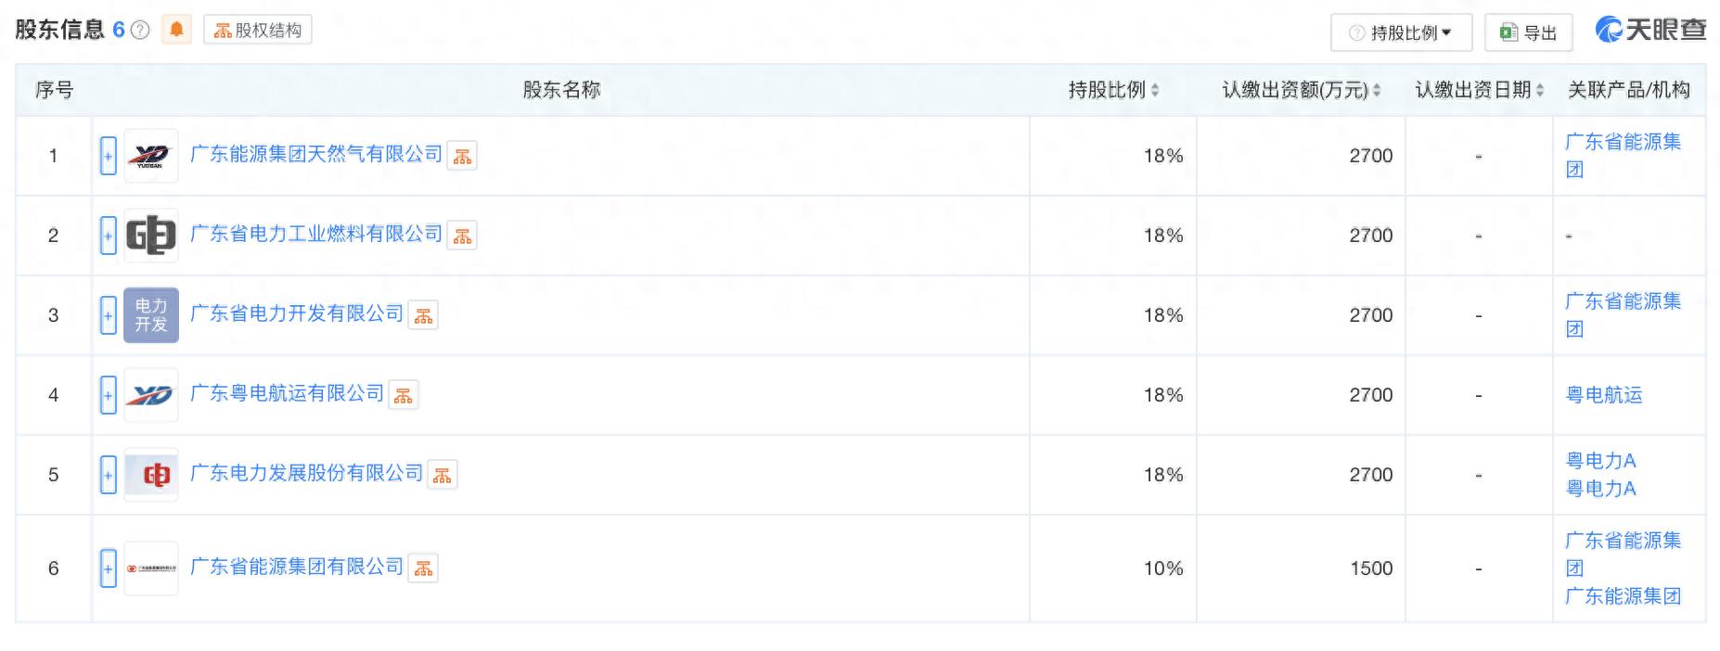Open equity structure icon after 广东省电力开发有限公司
Screen dimensions: 1720x651
(x=423, y=316)
